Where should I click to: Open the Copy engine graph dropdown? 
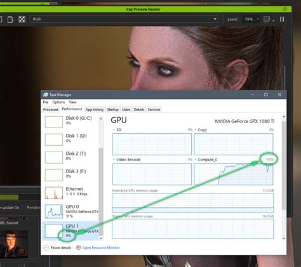[x=196, y=129]
